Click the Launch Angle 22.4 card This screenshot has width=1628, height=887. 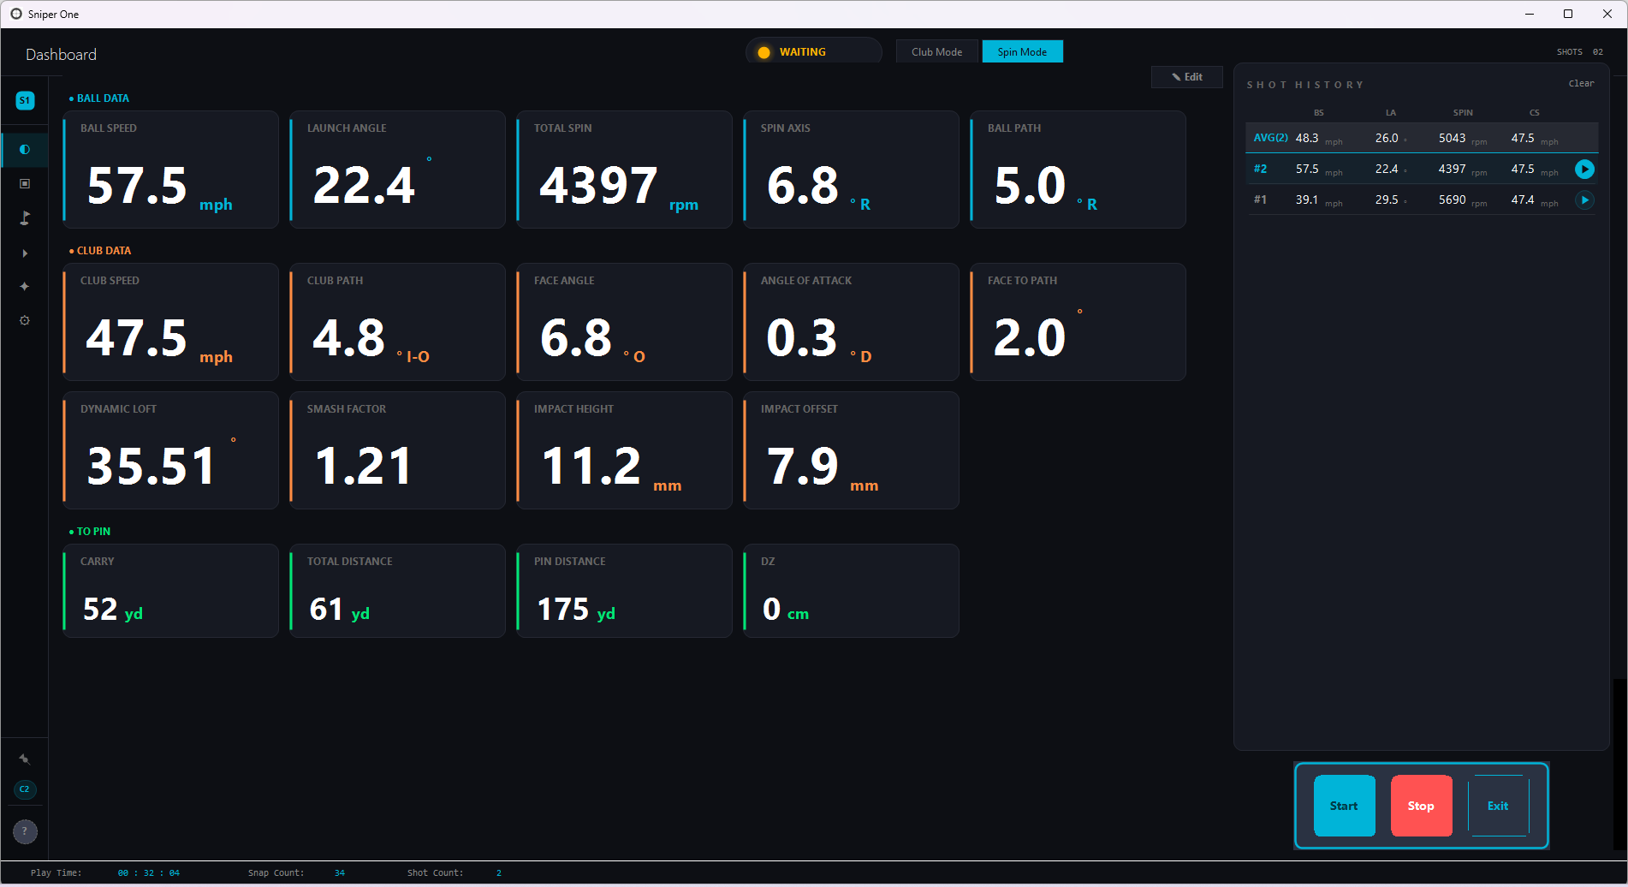point(398,170)
